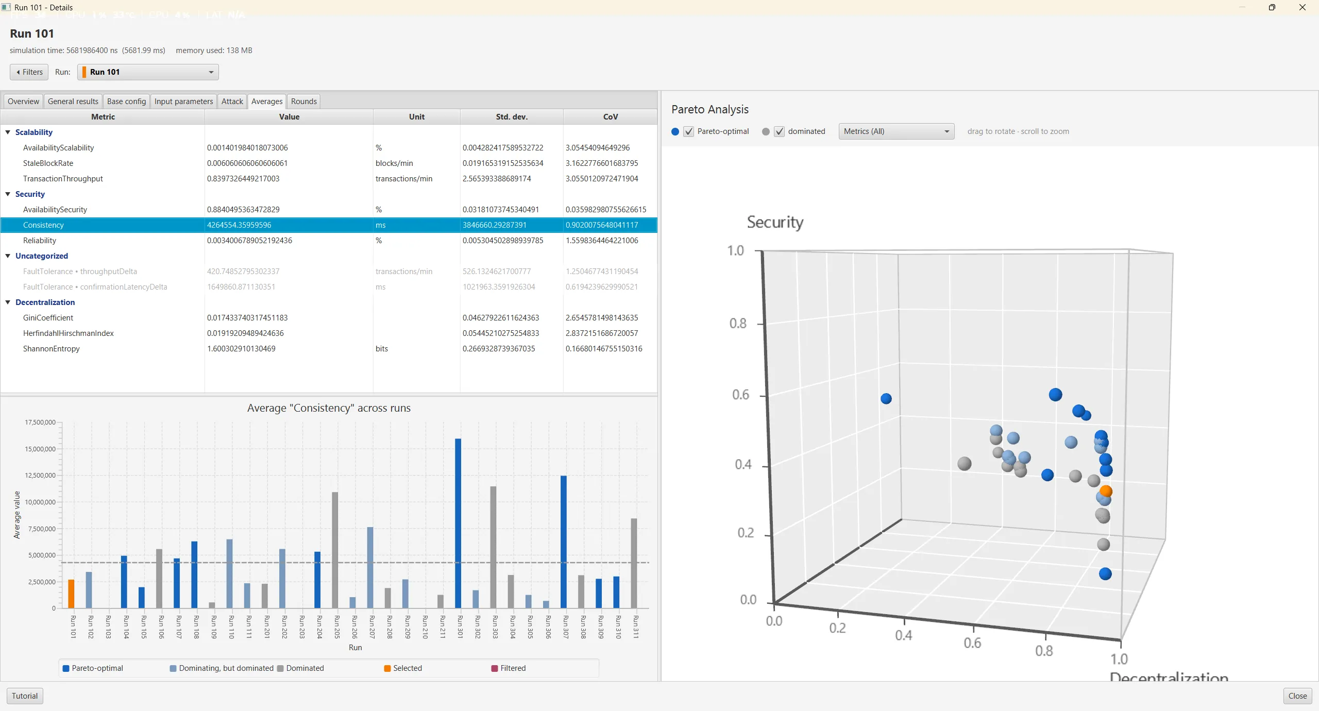Click the Consistency highlighted row
Viewport: 1319px width, 711px height.
[x=329, y=225]
